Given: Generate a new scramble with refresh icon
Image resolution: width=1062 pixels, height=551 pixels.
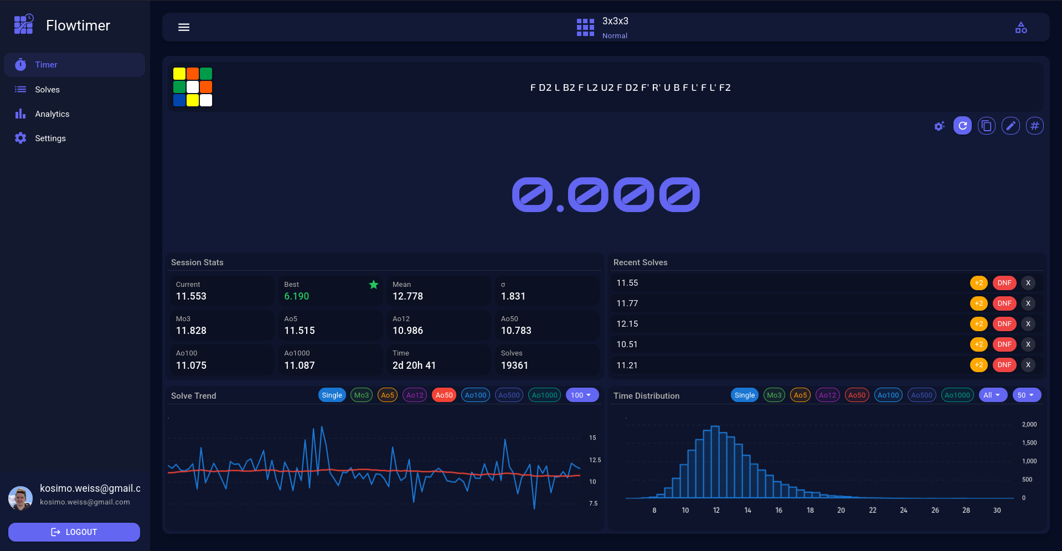Looking at the screenshot, I should pos(962,126).
